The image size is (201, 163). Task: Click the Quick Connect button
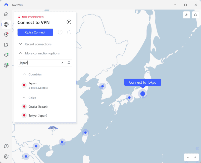35,32
